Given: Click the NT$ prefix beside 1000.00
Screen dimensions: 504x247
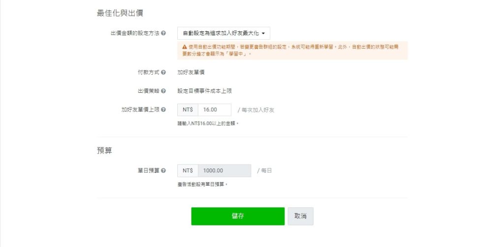Looking at the screenshot, I should click(188, 171).
